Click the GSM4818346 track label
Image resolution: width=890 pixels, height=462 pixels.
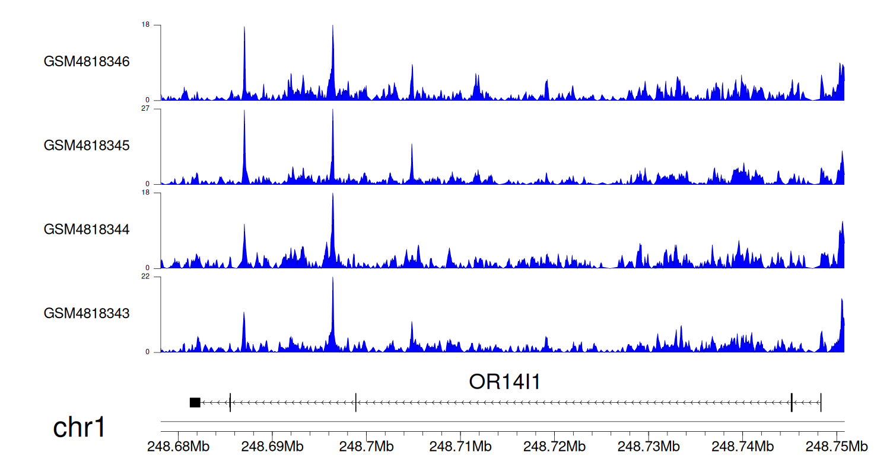pos(87,62)
